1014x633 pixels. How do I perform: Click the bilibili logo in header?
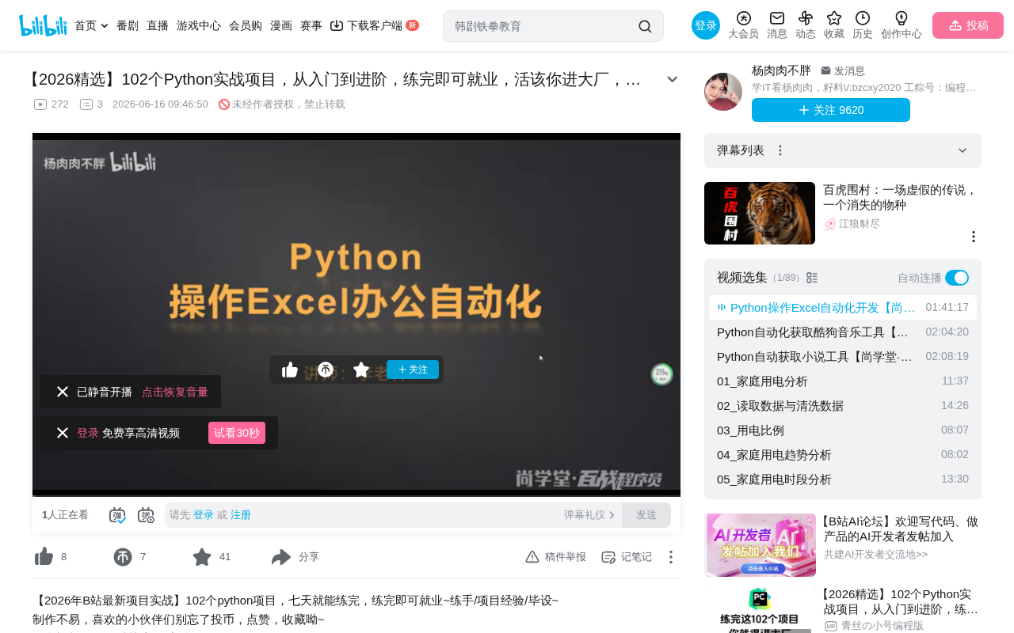pos(43,25)
